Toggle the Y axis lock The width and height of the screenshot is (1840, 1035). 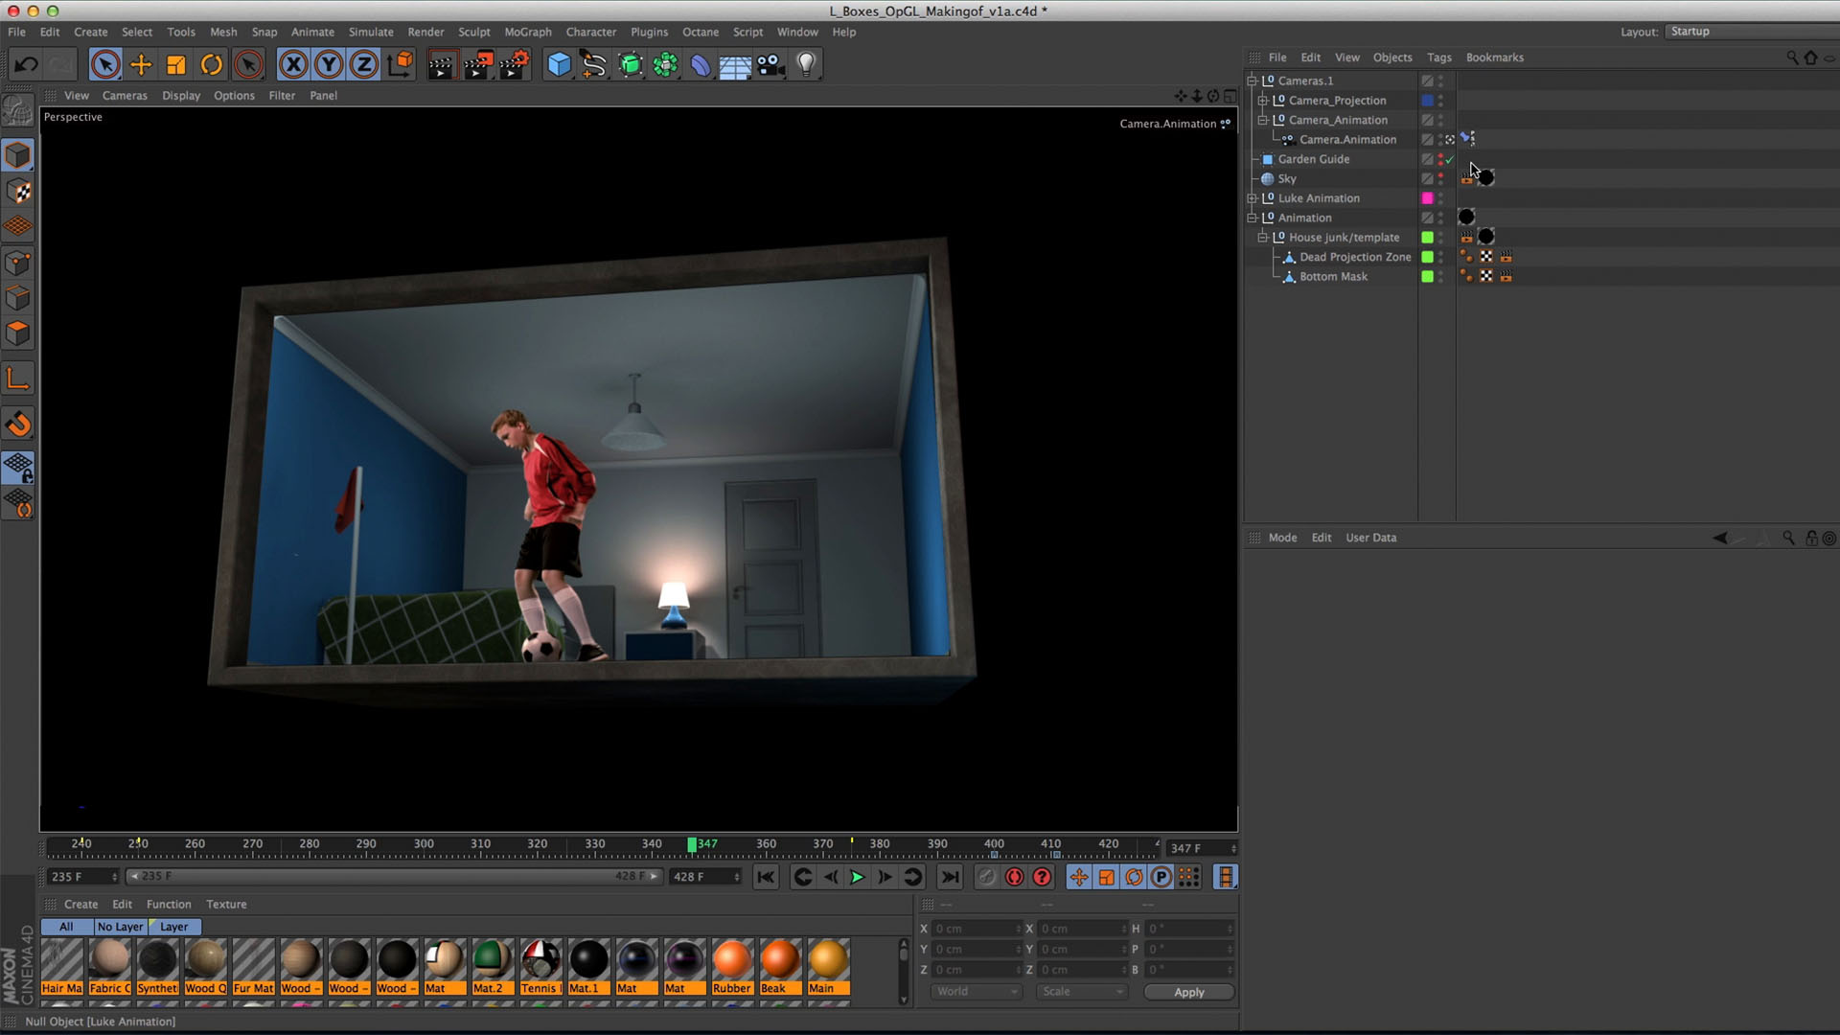(x=329, y=65)
